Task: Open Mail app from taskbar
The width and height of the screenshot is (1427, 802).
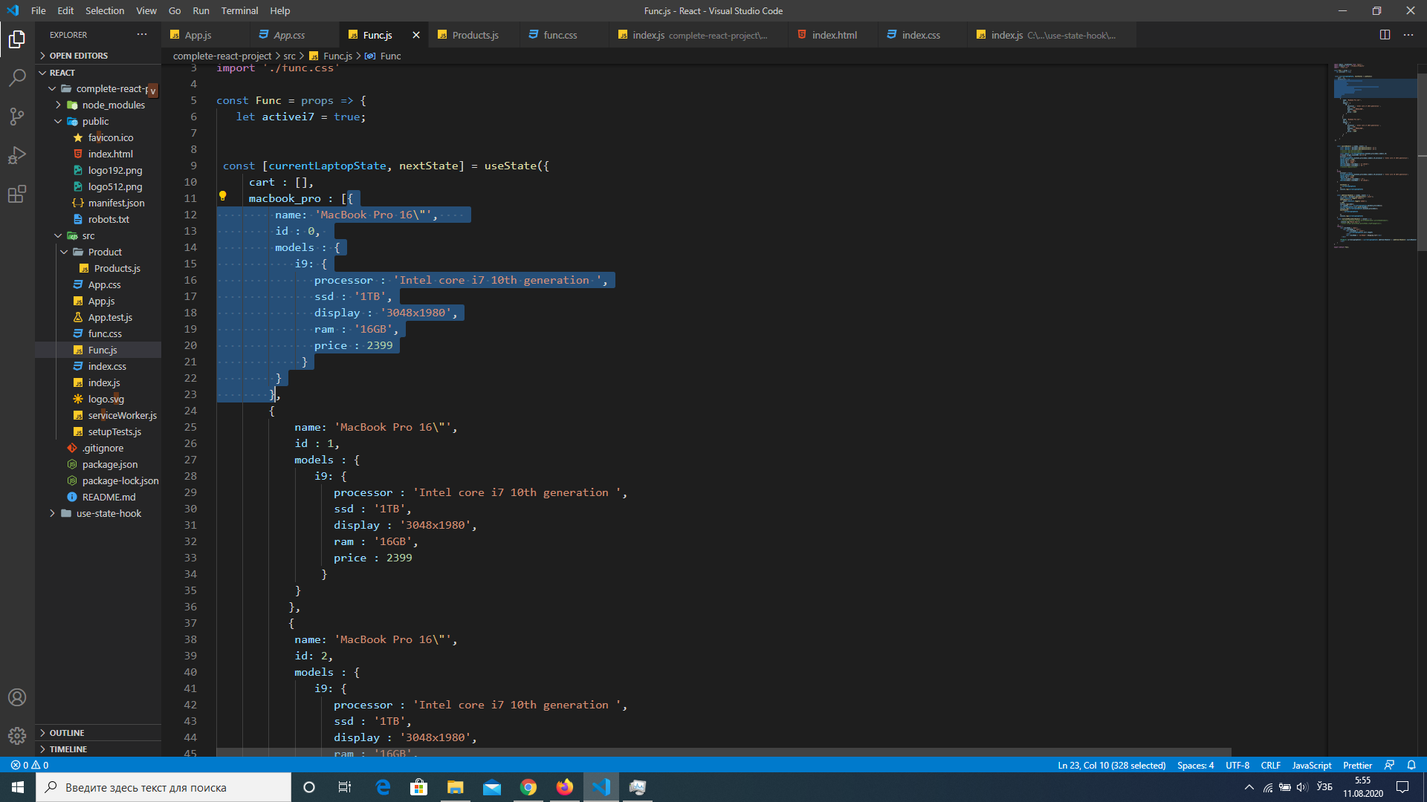Action: (492, 787)
